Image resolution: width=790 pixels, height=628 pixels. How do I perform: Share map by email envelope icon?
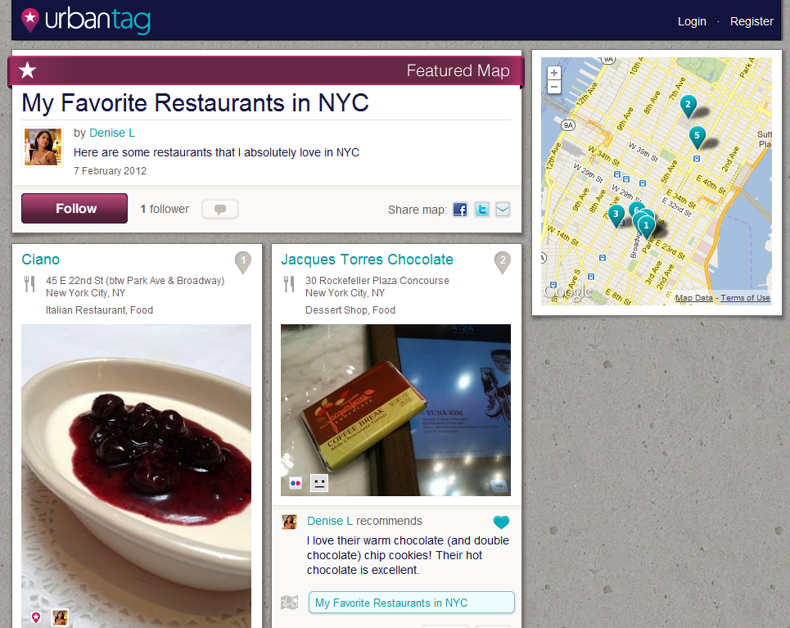[x=503, y=209]
